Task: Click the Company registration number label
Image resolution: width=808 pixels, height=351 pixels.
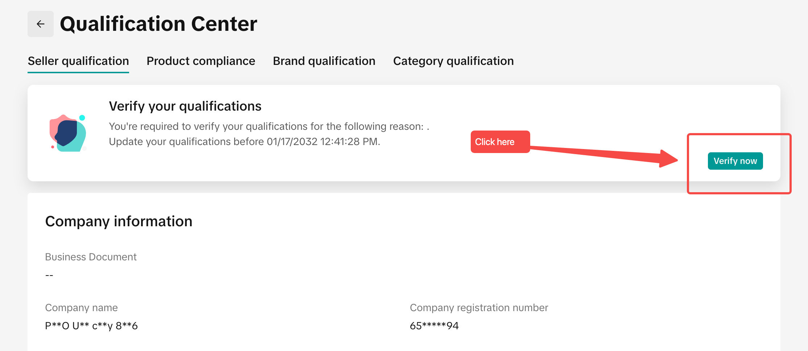Action: coord(479,307)
